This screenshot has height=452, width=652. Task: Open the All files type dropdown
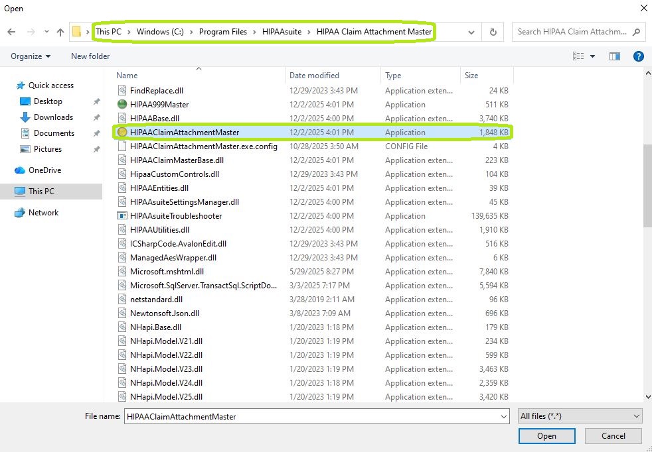pyautogui.click(x=580, y=416)
